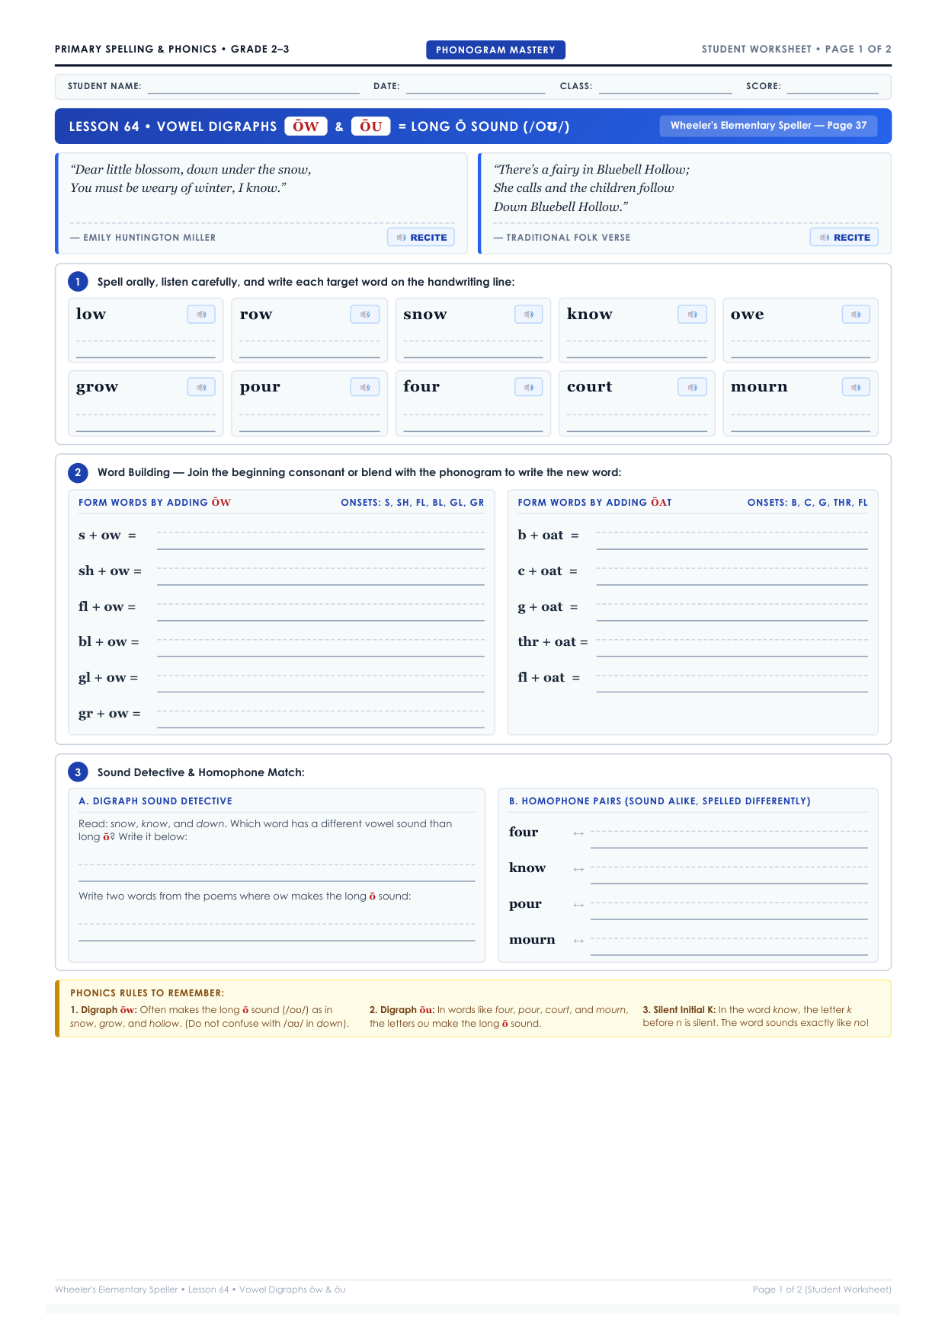This screenshot has height=1336, width=945.
Task: Click the Homophone Pairs heading
Action: 660,801
